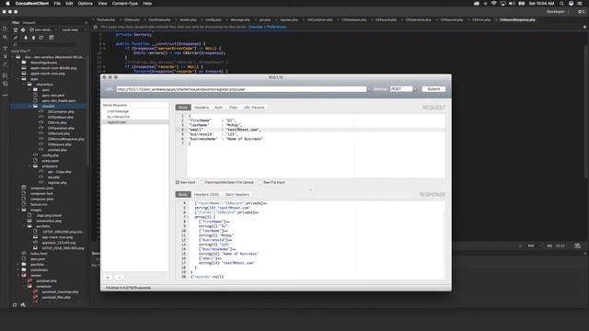Image resolution: width=589 pixels, height=331 pixels.
Task: Open the Apple menu
Action: [7, 4]
